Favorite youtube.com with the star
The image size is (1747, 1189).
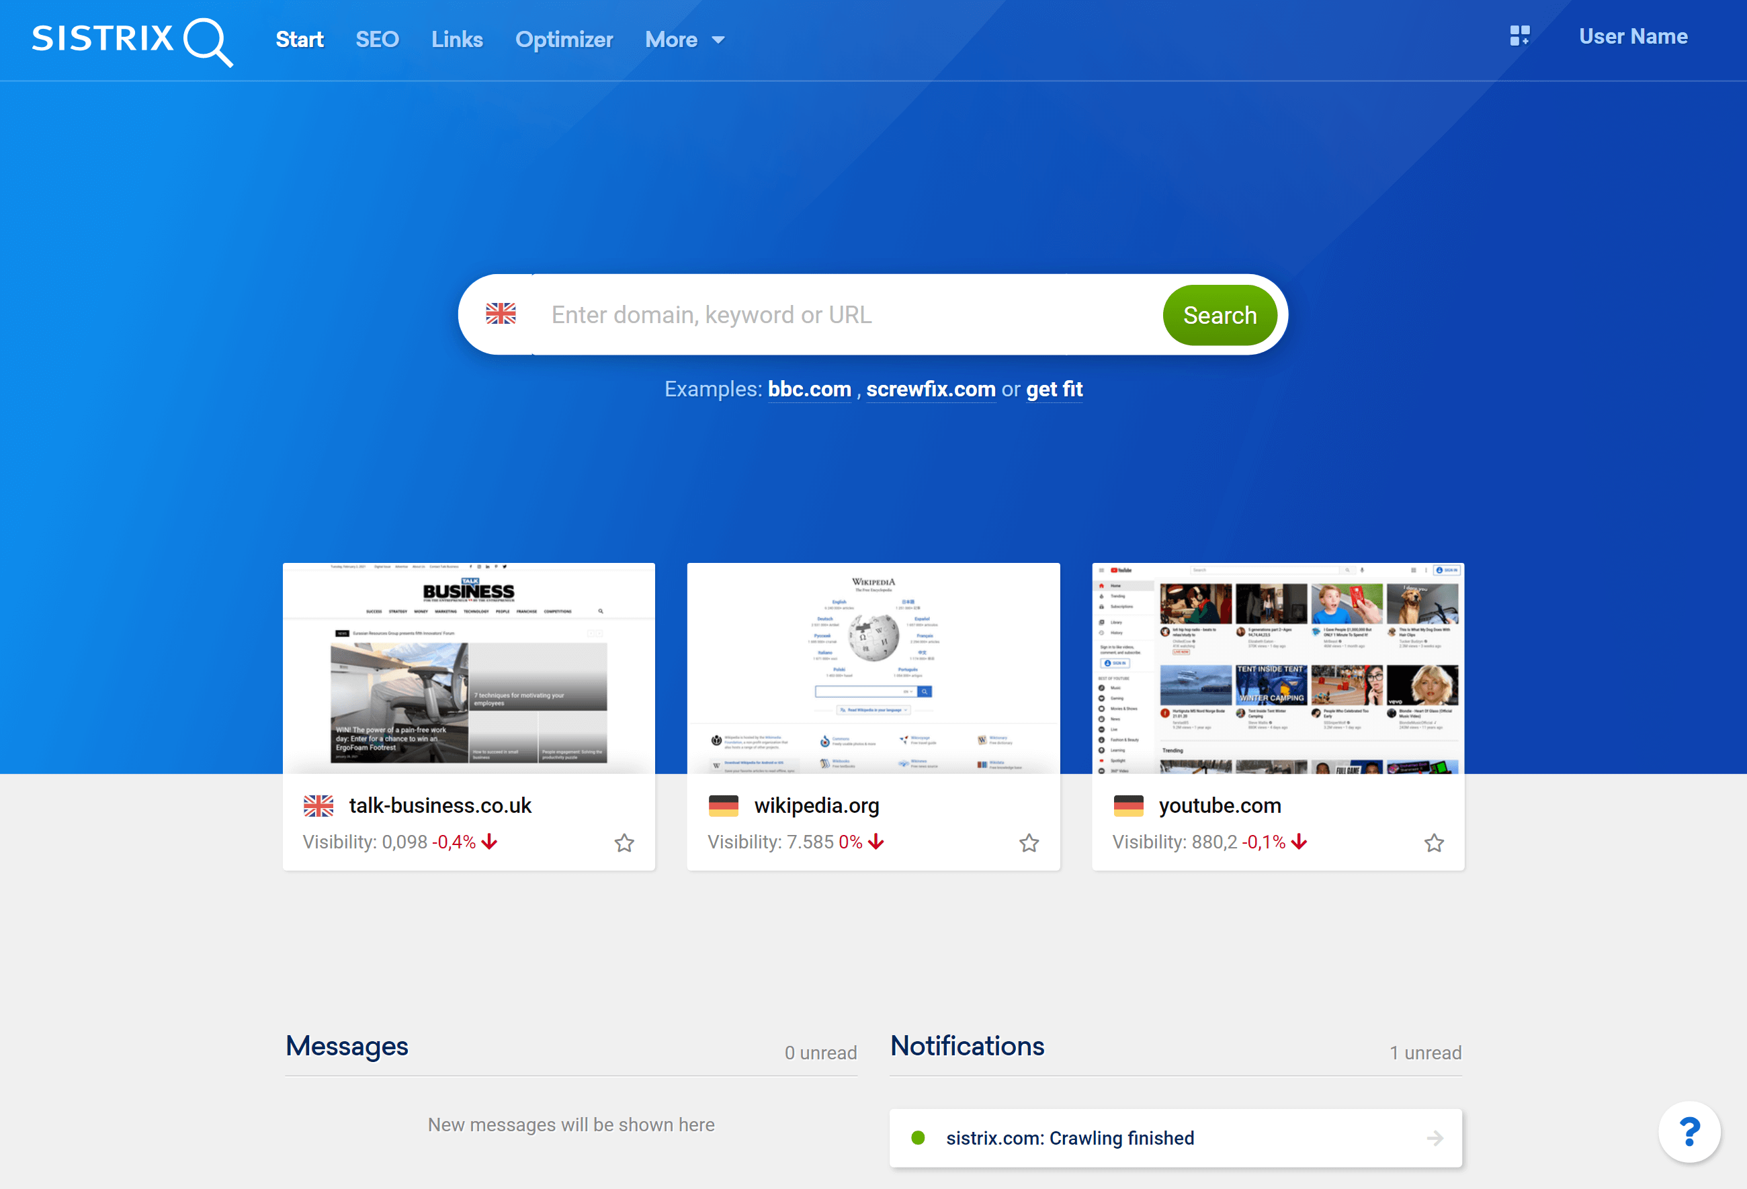tap(1435, 842)
